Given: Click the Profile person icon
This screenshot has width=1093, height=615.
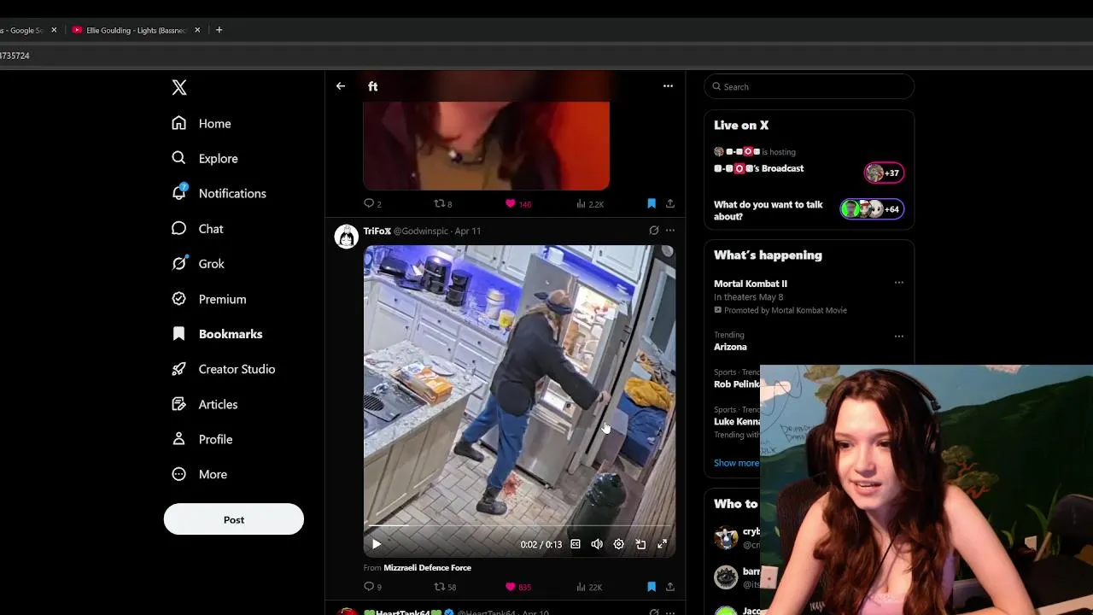Looking at the screenshot, I should point(178,439).
